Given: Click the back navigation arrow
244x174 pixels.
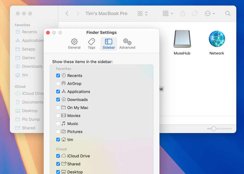Looking at the screenshot, I should (x=67, y=13).
